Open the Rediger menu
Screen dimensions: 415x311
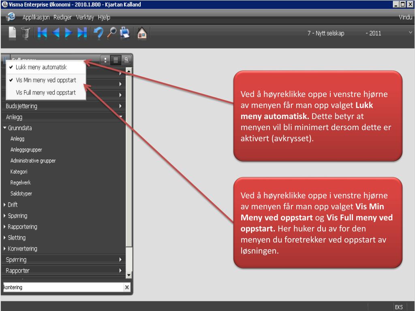tap(62, 17)
